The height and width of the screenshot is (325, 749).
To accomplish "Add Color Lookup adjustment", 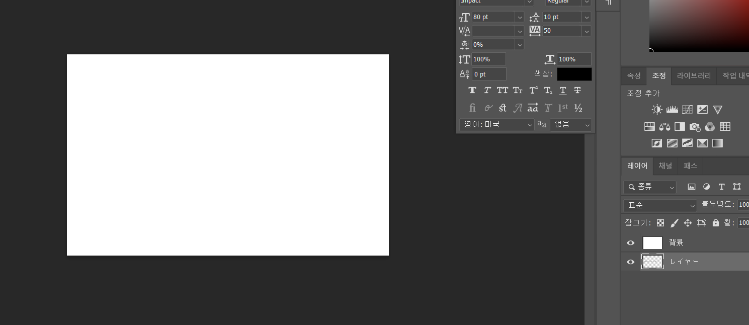I will (725, 126).
